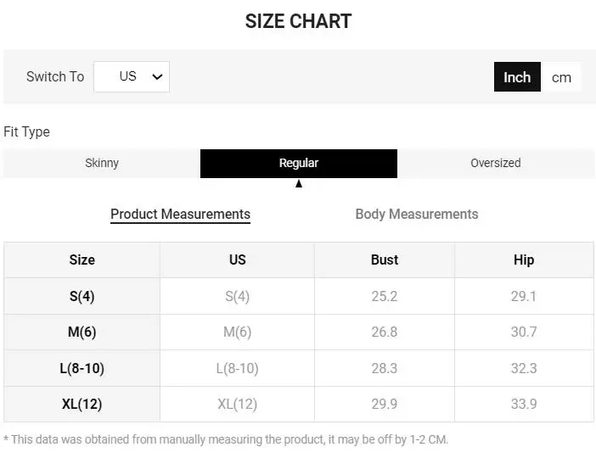Open the Product Measurements tab
Image resolution: width=596 pixels, height=458 pixels.
180,214
